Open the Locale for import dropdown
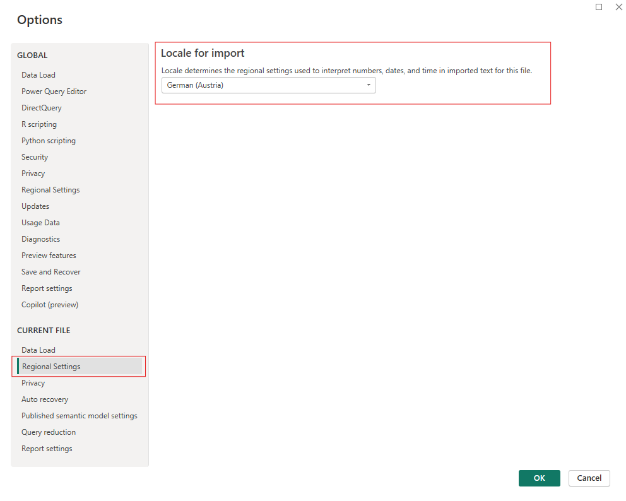626x501 pixels. tap(268, 85)
